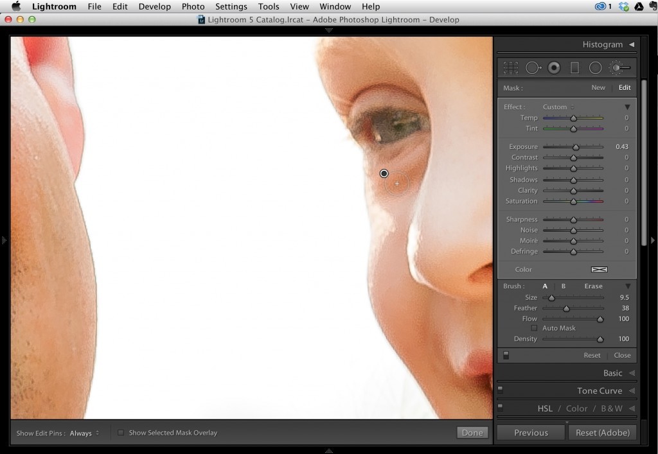
Task: Switch mask mode to New
Action: click(598, 87)
